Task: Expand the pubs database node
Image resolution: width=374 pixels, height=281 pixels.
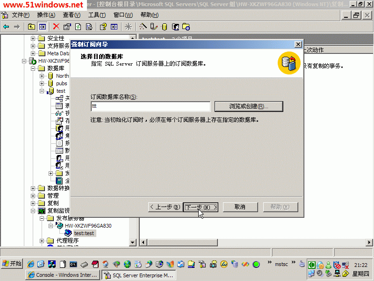Action: click(x=42, y=83)
